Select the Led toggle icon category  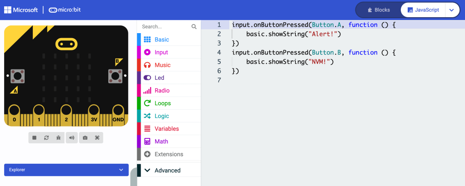(x=159, y=78)
